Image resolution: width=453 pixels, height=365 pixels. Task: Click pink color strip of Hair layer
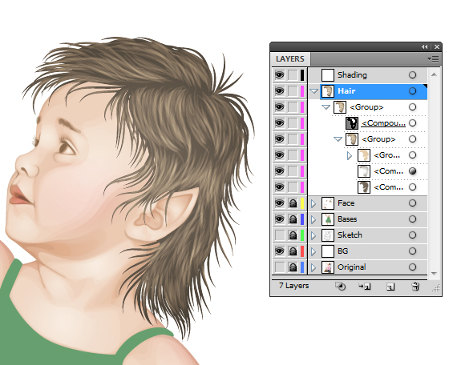[302, 91]
